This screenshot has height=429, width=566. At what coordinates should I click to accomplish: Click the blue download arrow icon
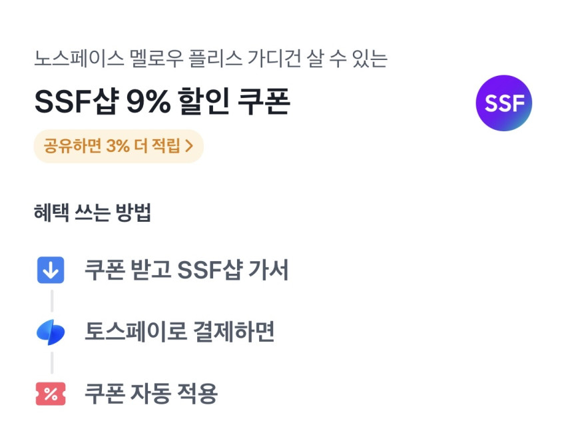[x=51, y=270]
